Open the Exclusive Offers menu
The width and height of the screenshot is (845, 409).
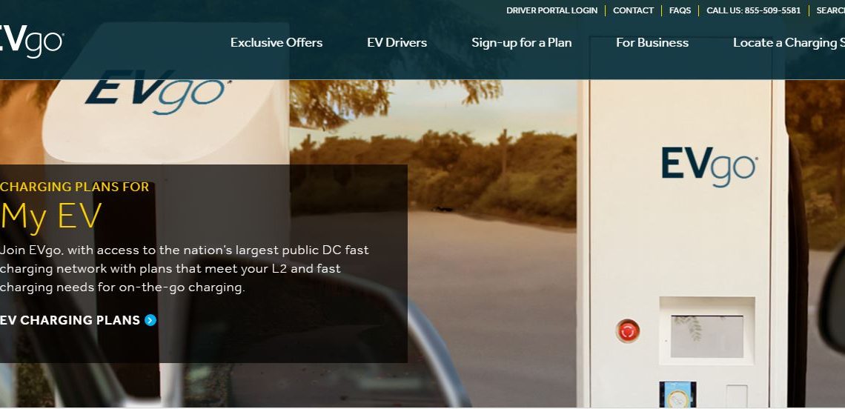pos(276,42)
